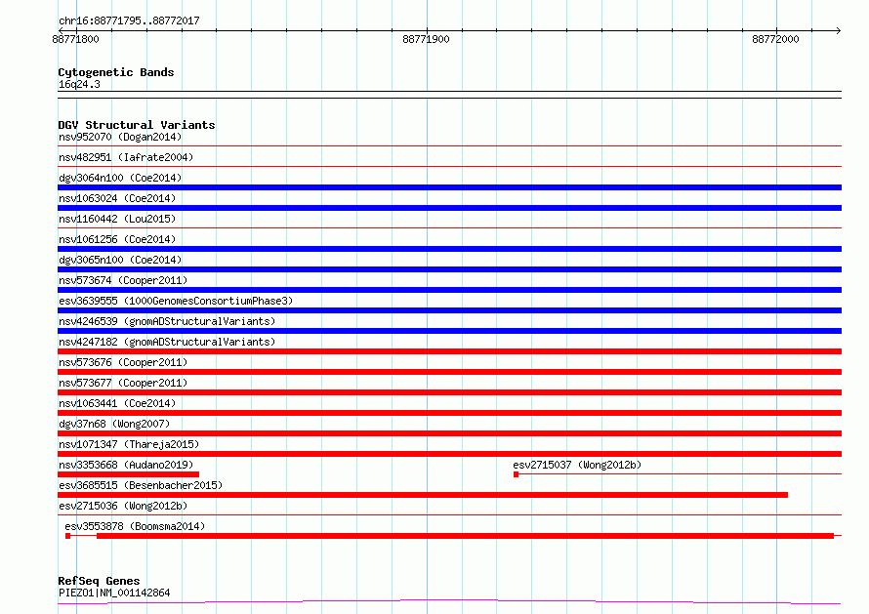Viewport: 869px width, 614px height.
Task: Click the blue esv3639555 variant bar
Action: (x=449, y=310)
